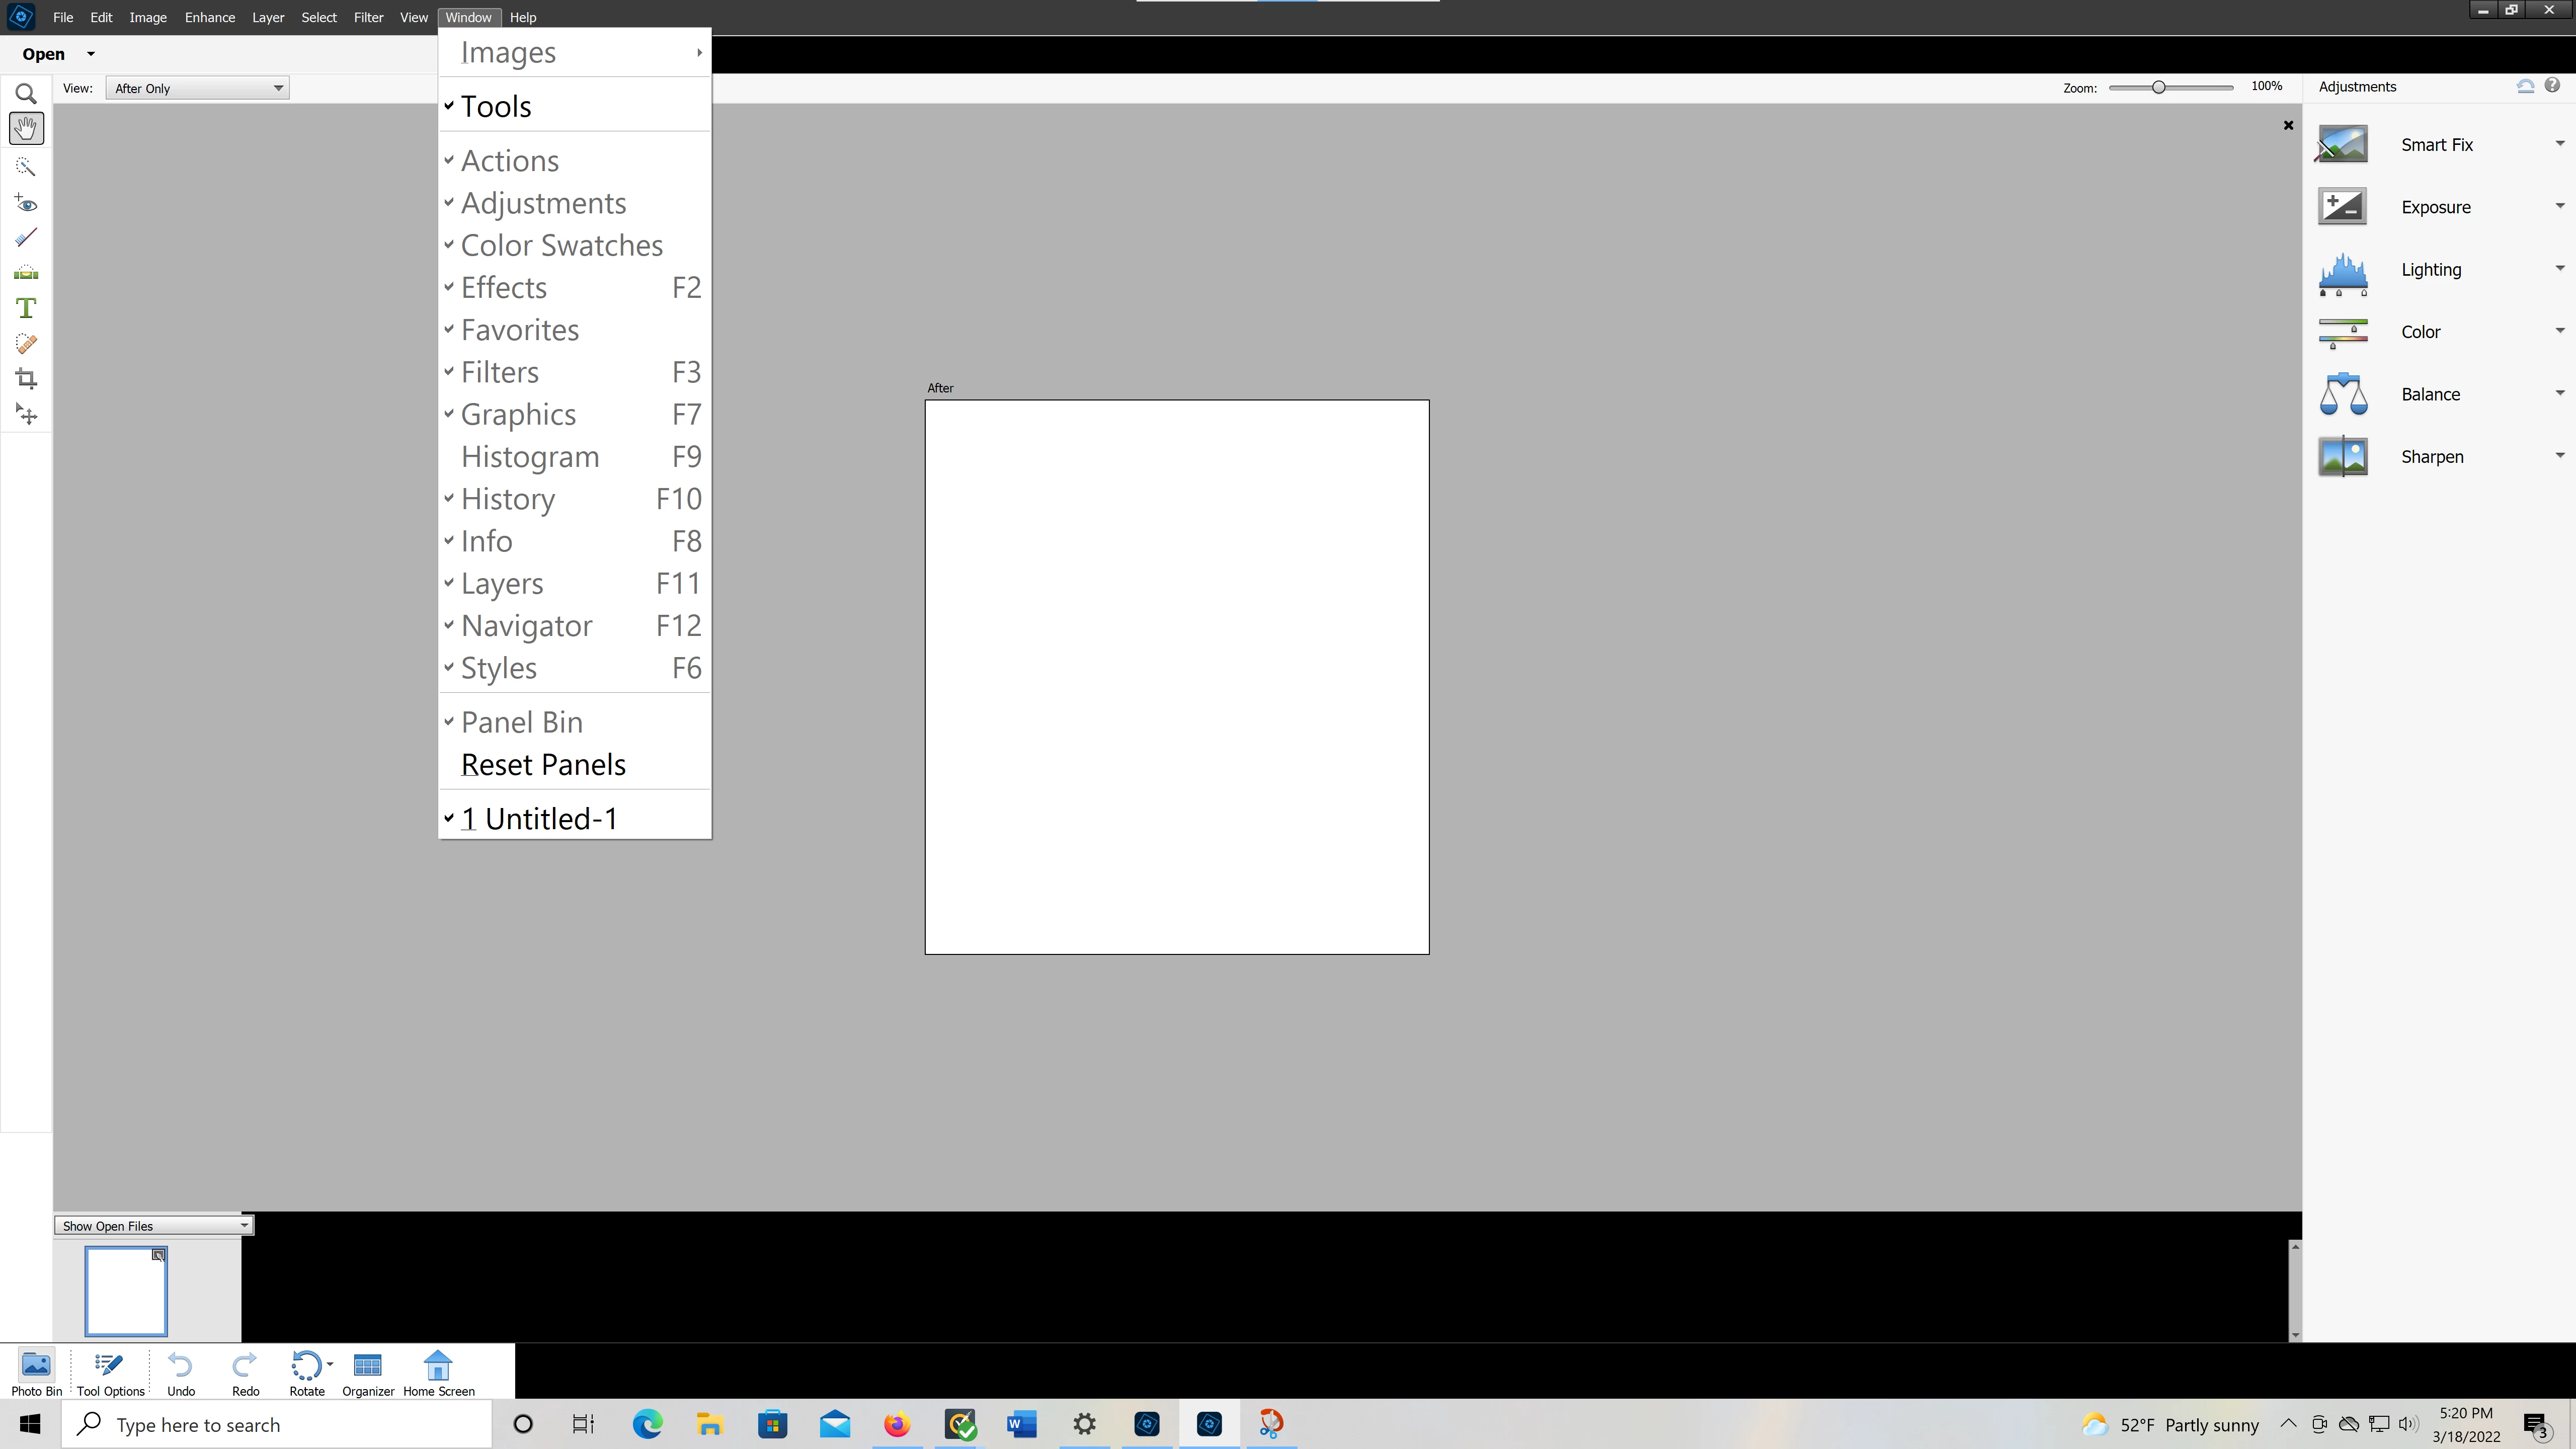
Task: Click the Rotate icon in the taskbar
Action: (306, 1372)
